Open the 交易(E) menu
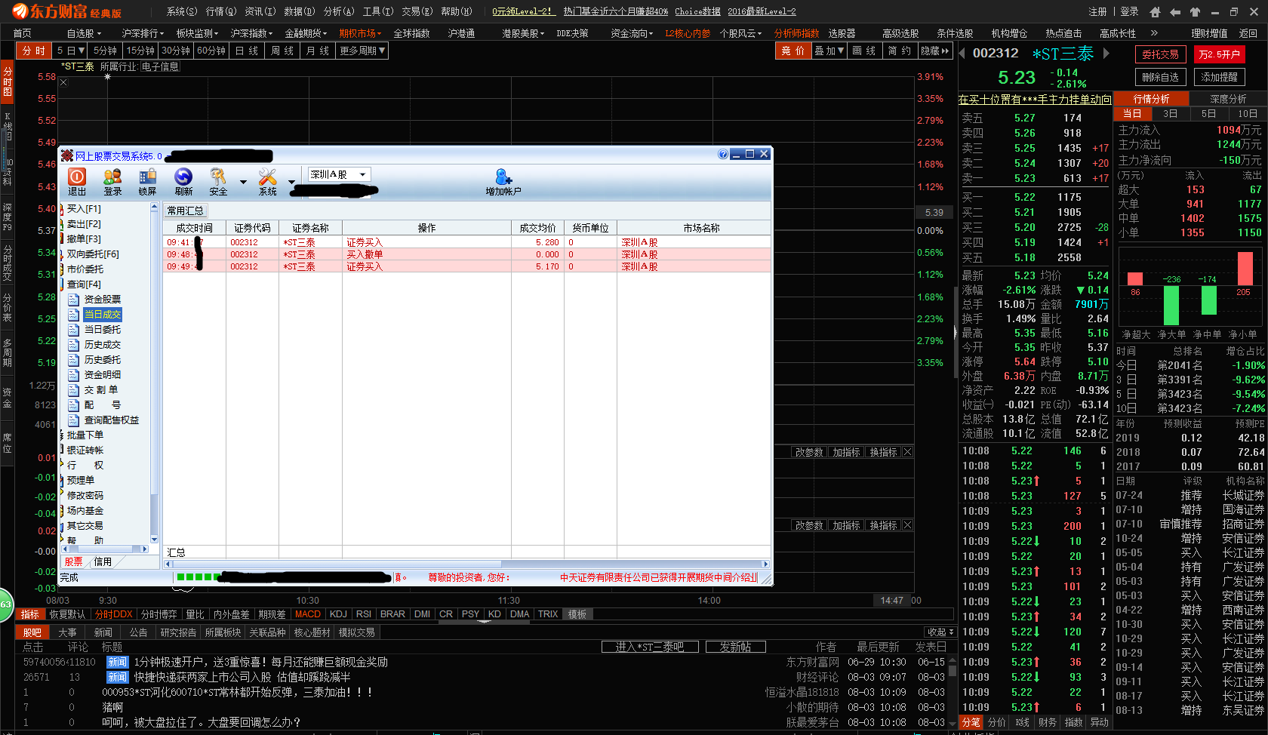 (417, 11)
